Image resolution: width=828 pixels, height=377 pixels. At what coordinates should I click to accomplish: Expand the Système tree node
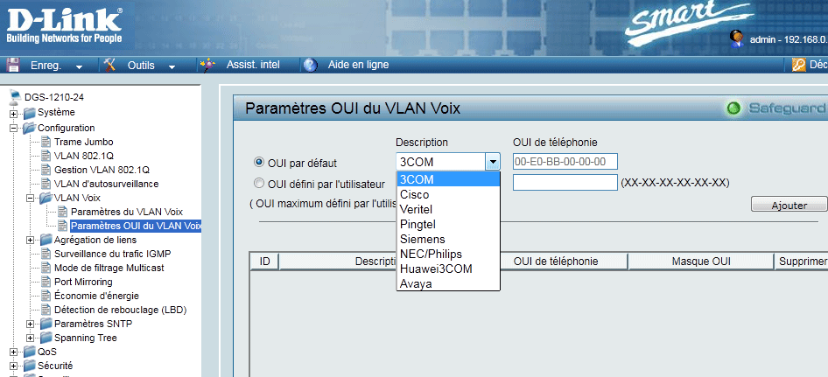(14, 114)
